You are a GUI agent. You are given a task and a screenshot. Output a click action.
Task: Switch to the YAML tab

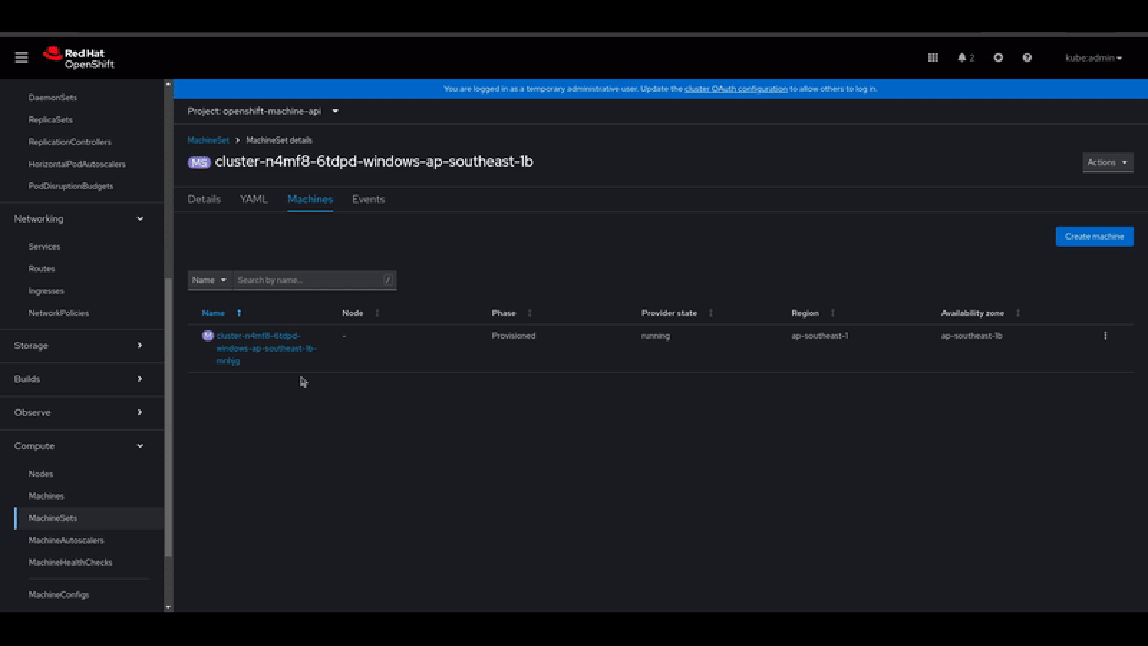(x=253, y=200)
